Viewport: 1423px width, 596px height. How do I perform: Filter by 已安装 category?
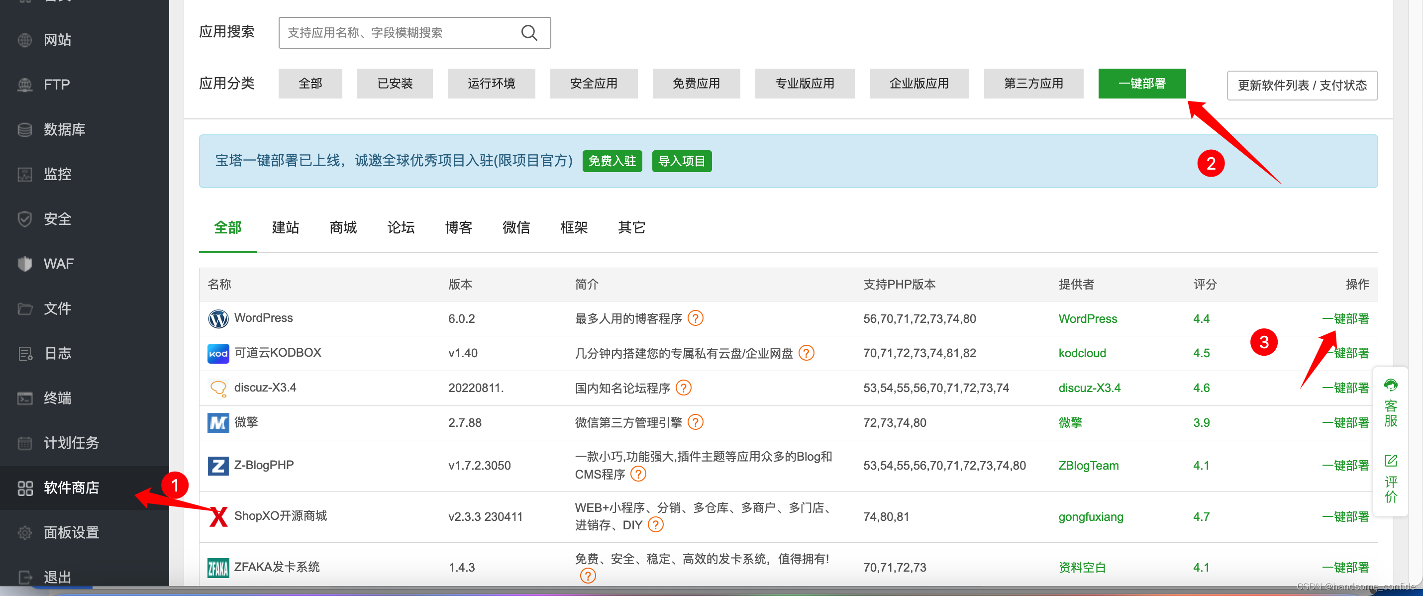(395, 84)
